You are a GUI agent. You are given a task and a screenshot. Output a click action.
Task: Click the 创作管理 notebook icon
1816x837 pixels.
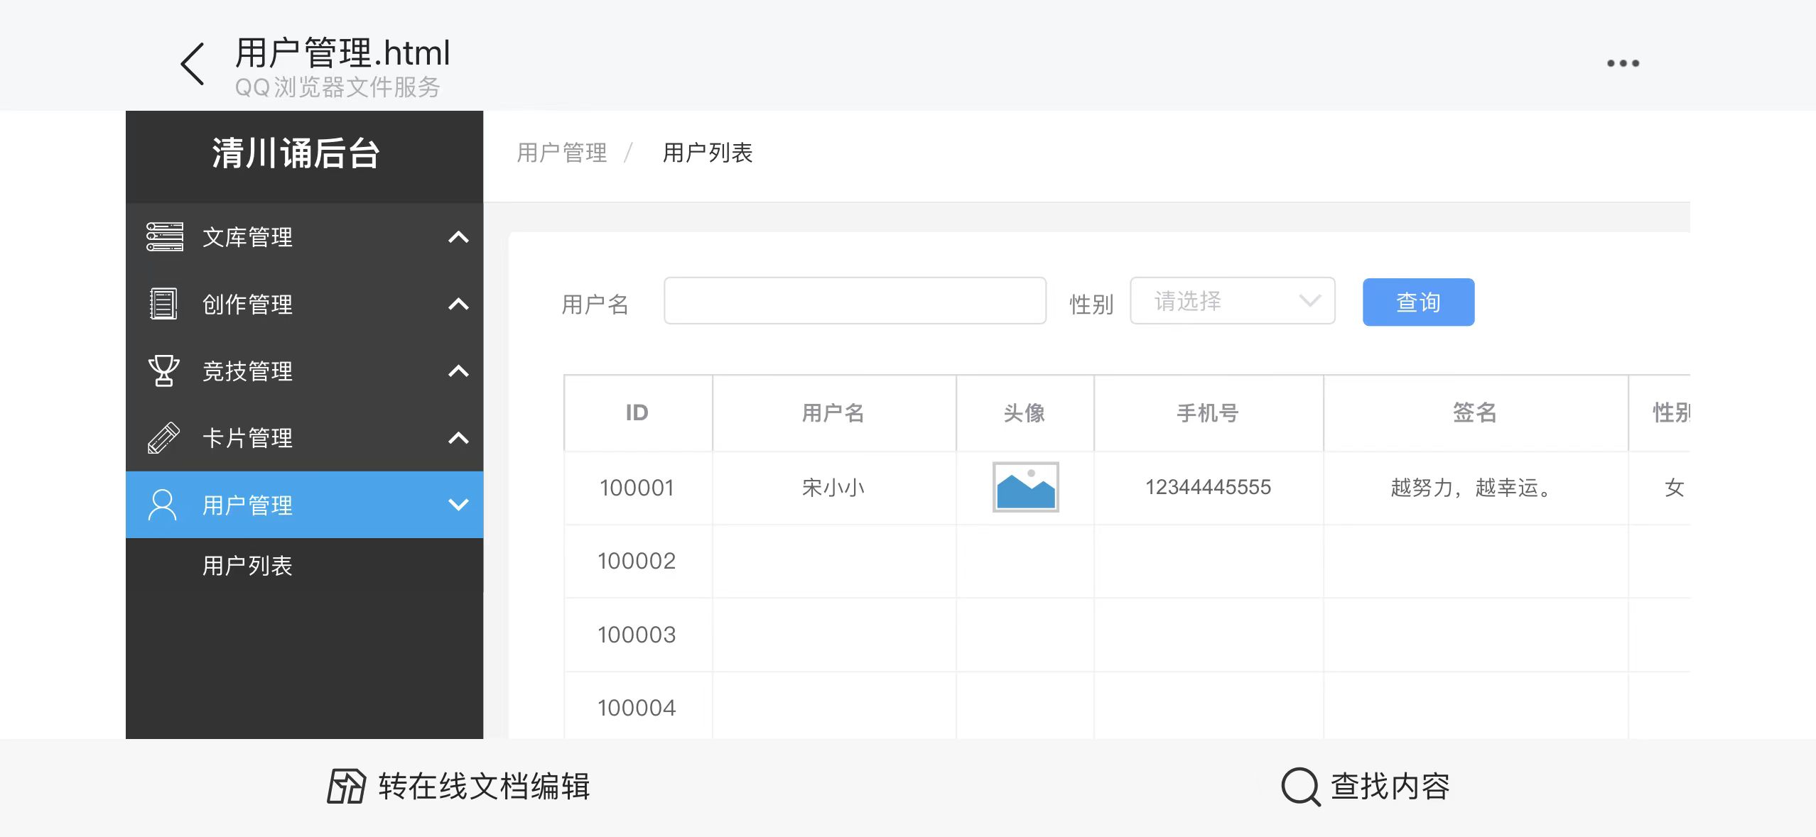[163, 304]
